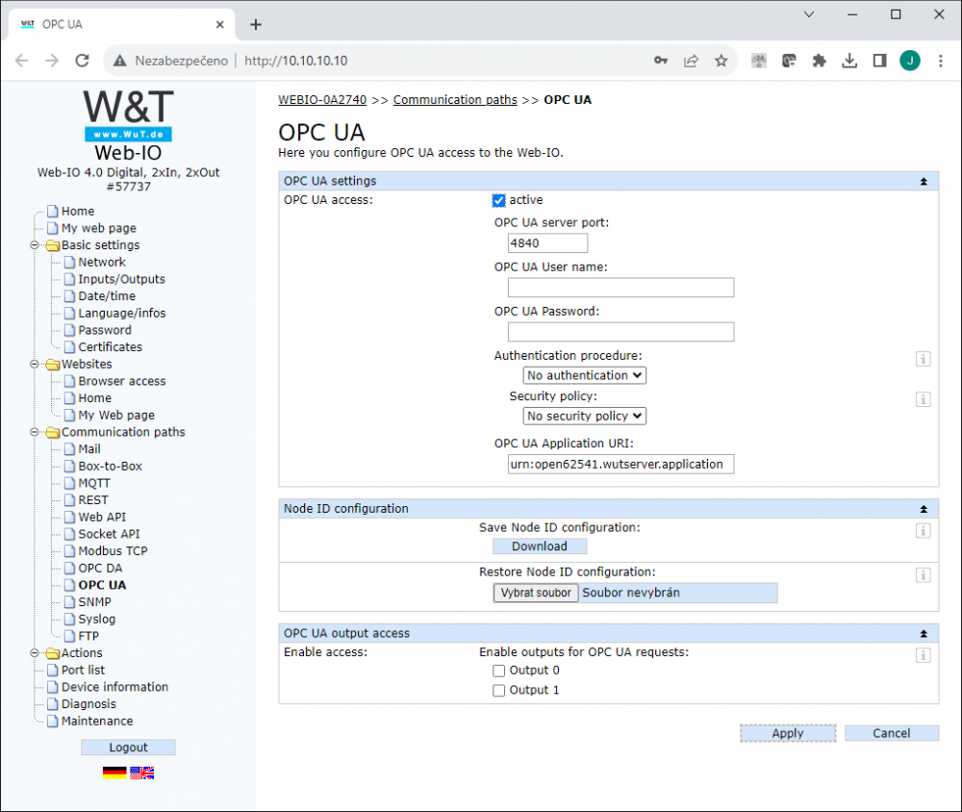The height and width of the screenshot is (812, 962).
Task: Switch language to English via flag
Action: coord(141,773)
